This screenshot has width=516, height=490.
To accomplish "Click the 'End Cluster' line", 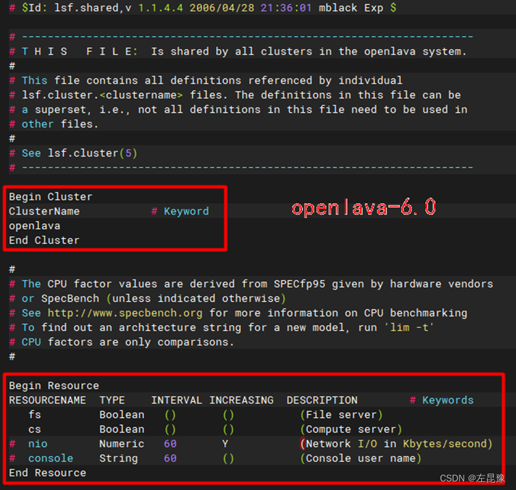I will pos(44,240).
